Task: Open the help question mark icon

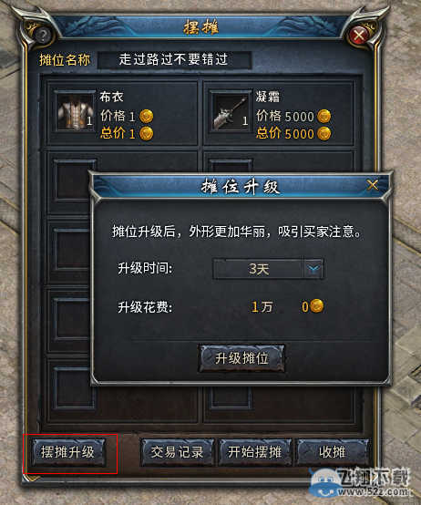Action: click(43, 36)
